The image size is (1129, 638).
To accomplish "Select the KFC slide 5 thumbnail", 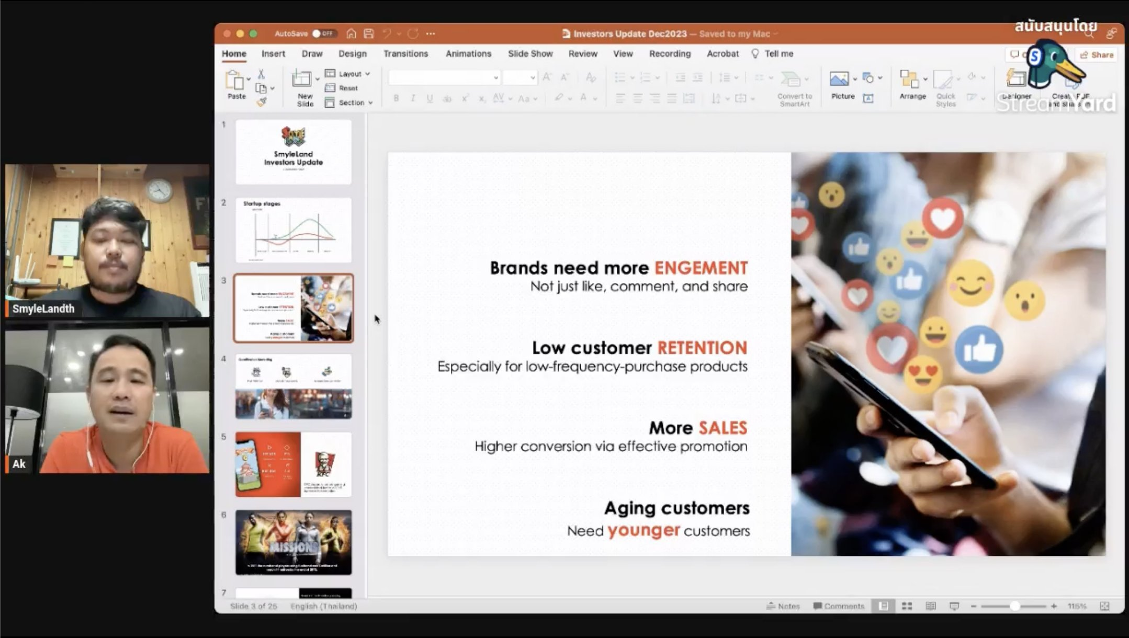I will pyautogui.click(x=293, y=464).
